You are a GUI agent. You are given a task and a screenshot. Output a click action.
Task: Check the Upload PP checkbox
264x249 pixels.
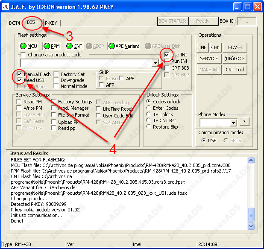(53, 122)
